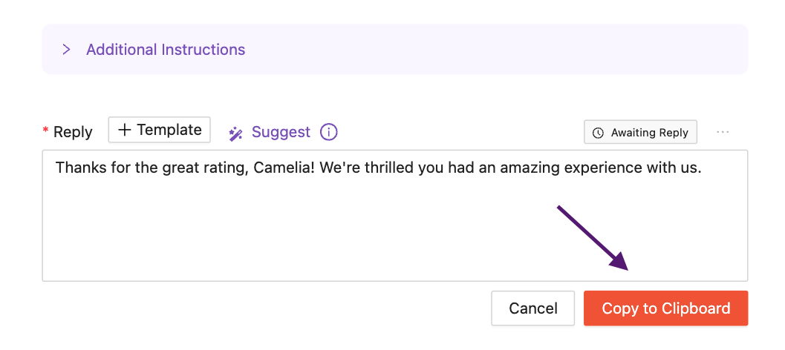Open the Awaiting Reply status selector

640,133
